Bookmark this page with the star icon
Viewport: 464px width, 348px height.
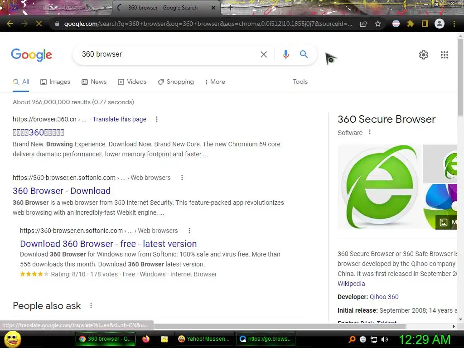pyautogui.click(x=377, y=24)
